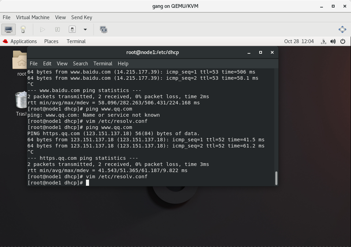This screenshot has height=247, width=351.
Task: Open the terminal Edit menu
Action: pos(47,64)
